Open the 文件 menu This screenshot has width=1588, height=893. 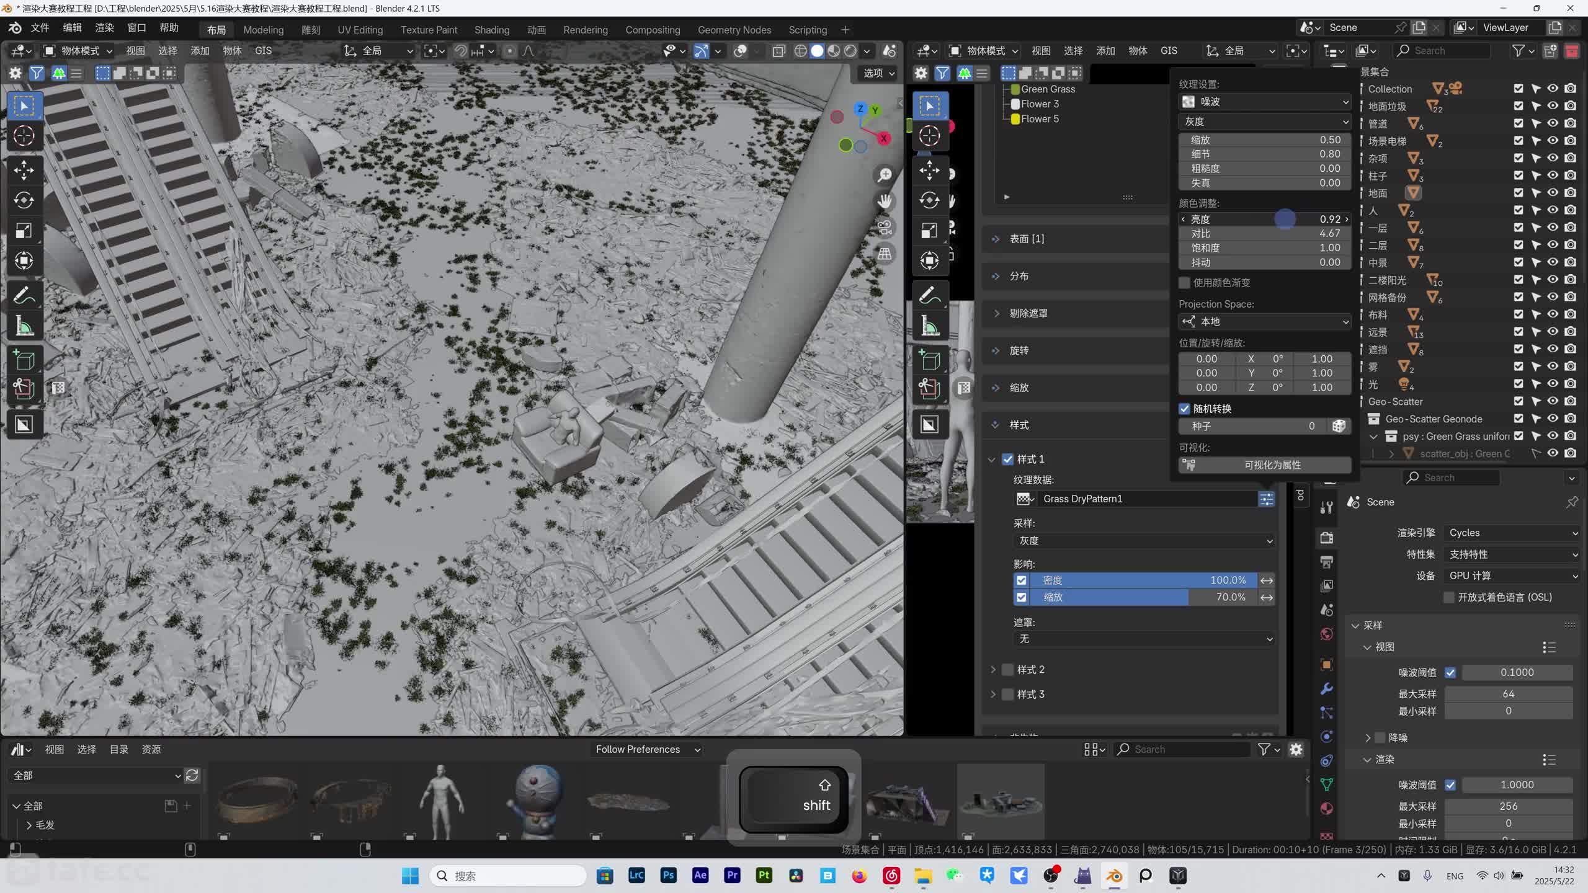tap(40, 28)
